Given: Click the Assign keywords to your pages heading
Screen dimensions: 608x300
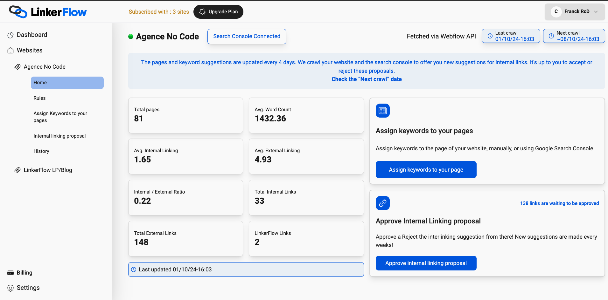Looking at the screenshot, I should (424, 131).
